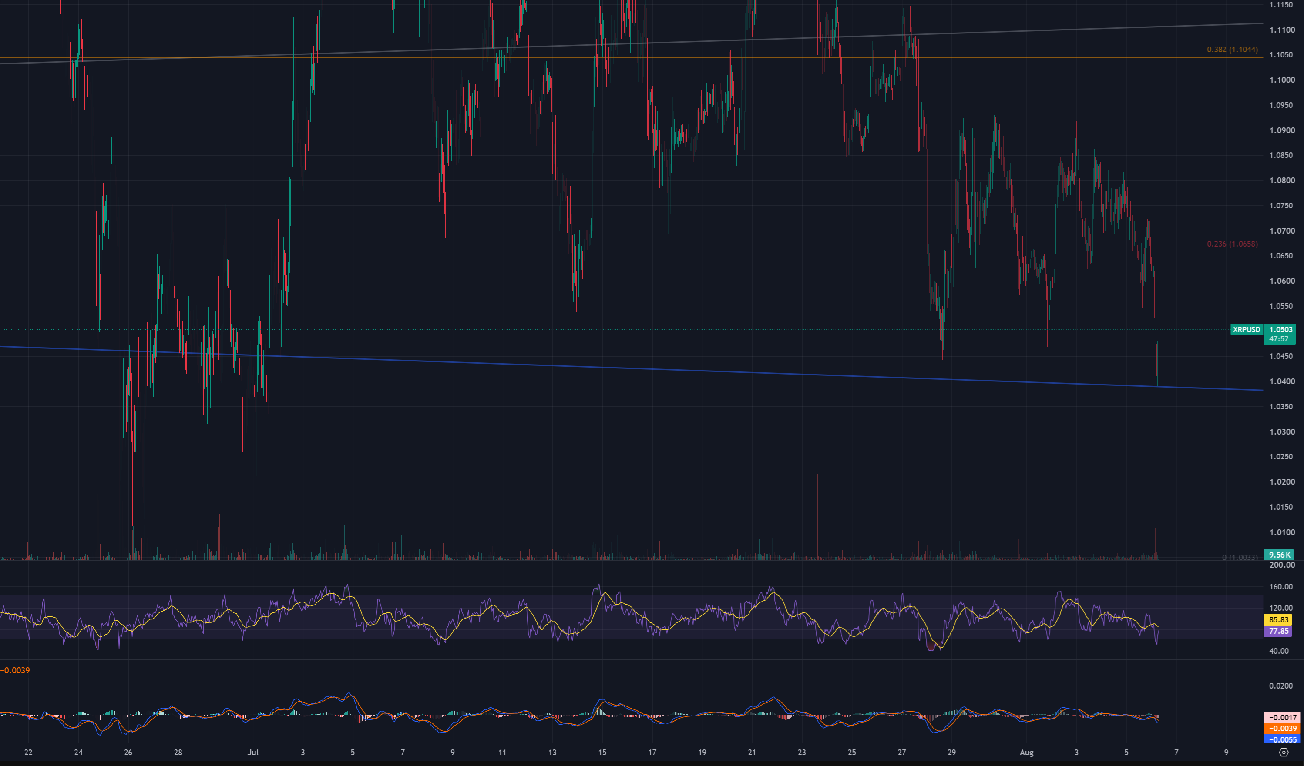
Task: Select the 0.236 (1.0658) Fibonacci level label
Action: pos(1232,244)
